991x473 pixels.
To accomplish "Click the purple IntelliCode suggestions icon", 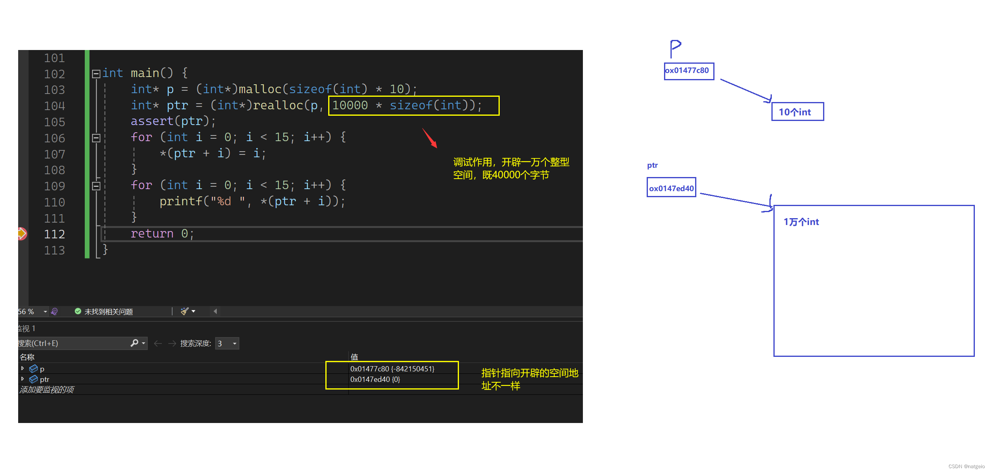I will click(54, 311).
